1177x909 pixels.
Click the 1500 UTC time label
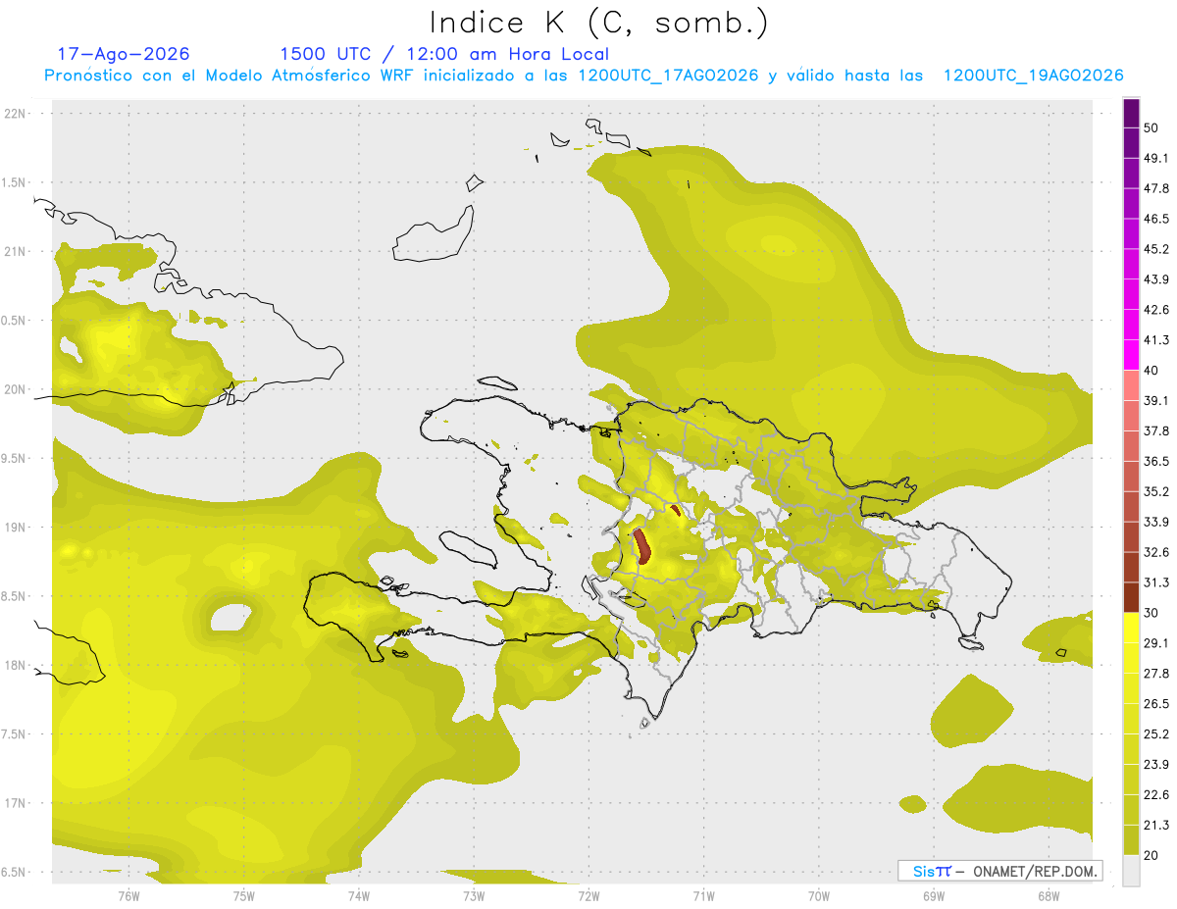(x=325, y=54)
